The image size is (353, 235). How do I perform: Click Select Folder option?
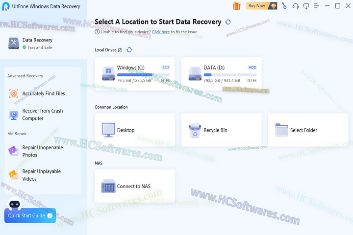coord(308,130)
